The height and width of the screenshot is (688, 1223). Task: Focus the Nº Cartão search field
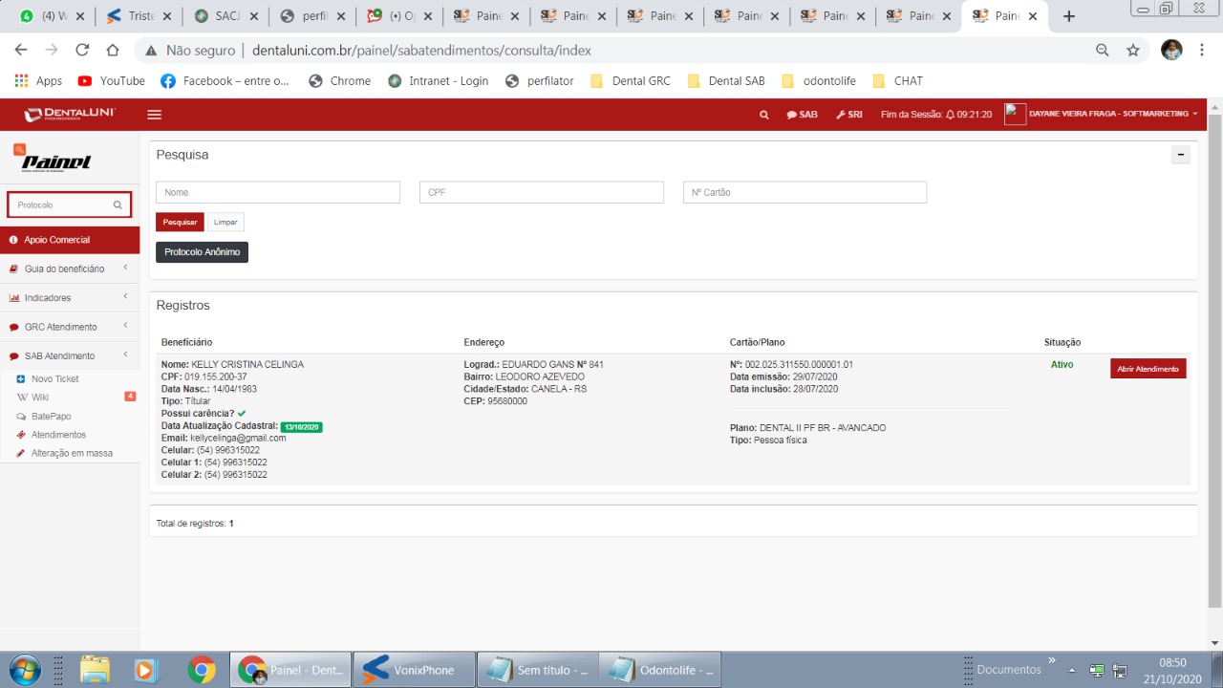click(805, 192)
